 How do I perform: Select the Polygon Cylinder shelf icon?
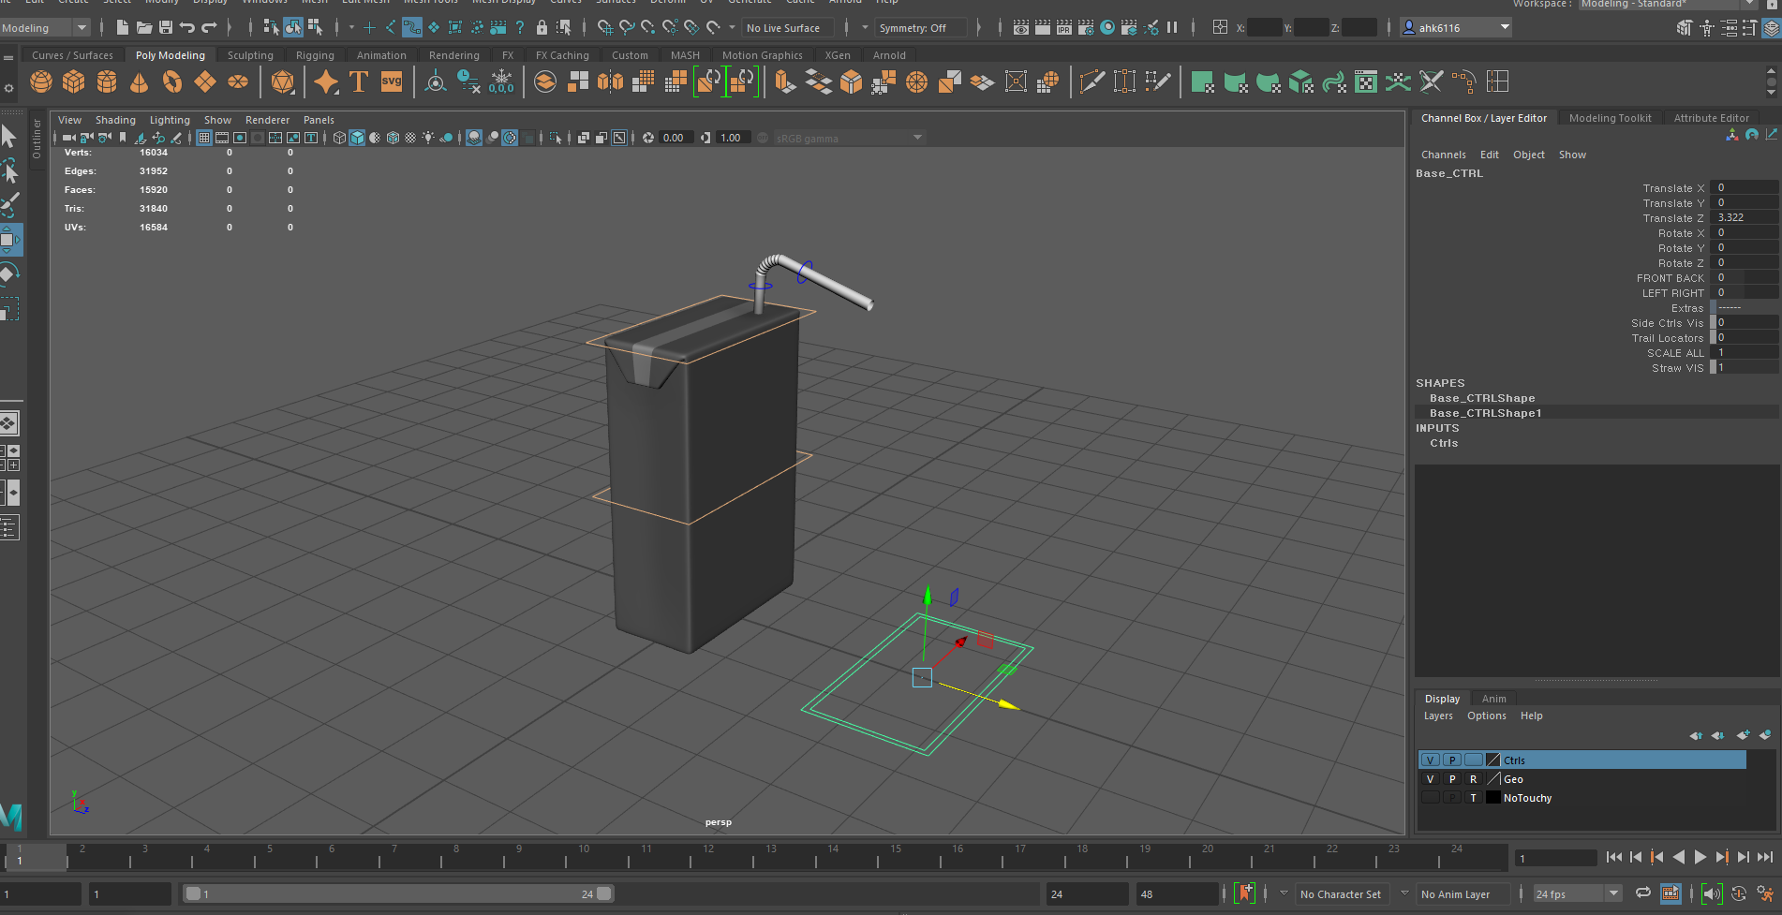[x=107, y=81]
